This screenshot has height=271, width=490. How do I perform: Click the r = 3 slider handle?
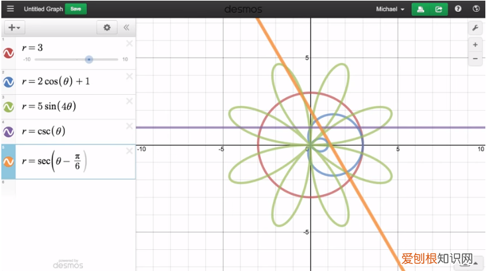(x=89, y=59)
